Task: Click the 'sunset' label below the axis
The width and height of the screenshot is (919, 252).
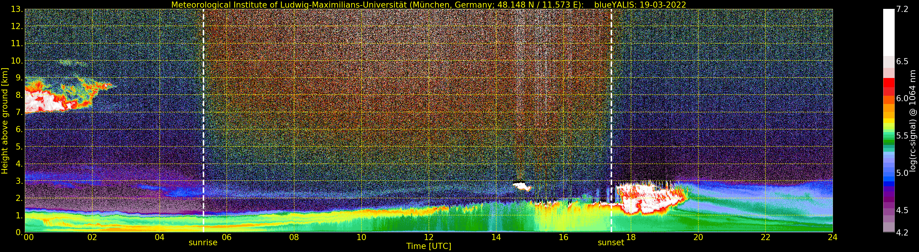Action: point(611,243)
